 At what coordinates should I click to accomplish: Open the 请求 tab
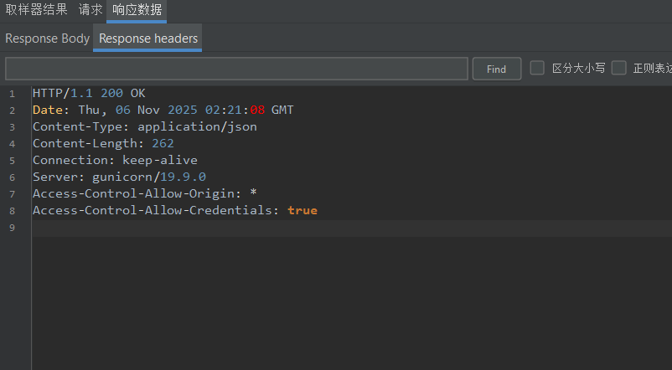tap(90, 10)
